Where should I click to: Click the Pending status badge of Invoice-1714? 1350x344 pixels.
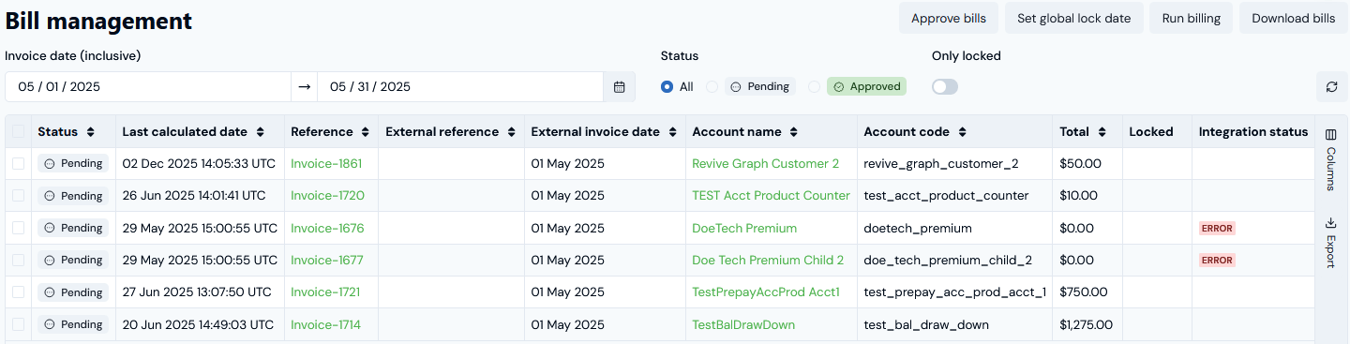(73, 324)
